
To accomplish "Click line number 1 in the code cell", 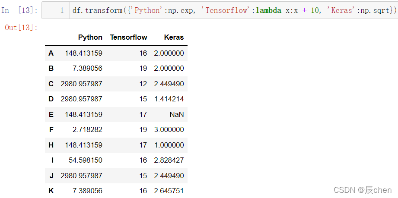I will tap(62, 10).
